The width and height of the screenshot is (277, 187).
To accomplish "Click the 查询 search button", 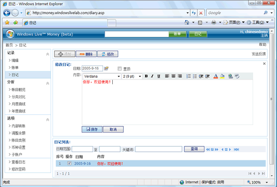I will [194, 149].
